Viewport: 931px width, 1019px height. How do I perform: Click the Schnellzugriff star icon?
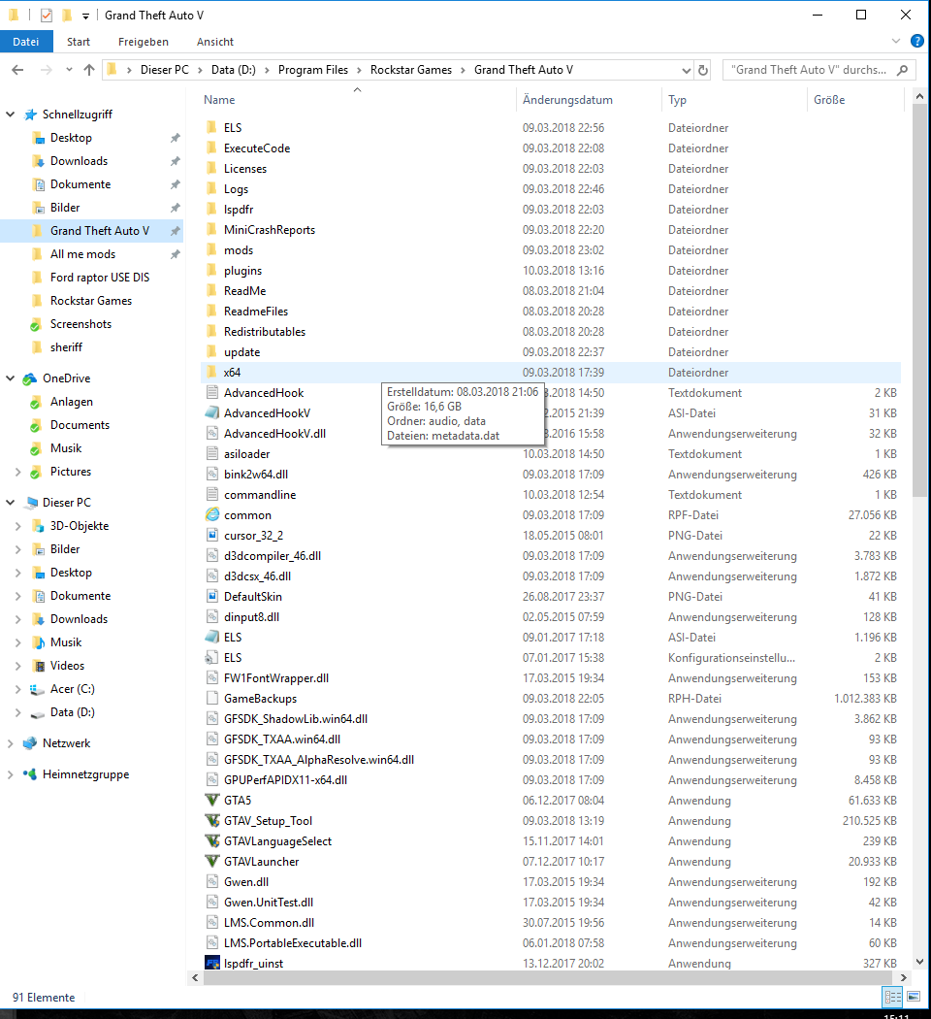pyautogui.click(x=30, y=115)
